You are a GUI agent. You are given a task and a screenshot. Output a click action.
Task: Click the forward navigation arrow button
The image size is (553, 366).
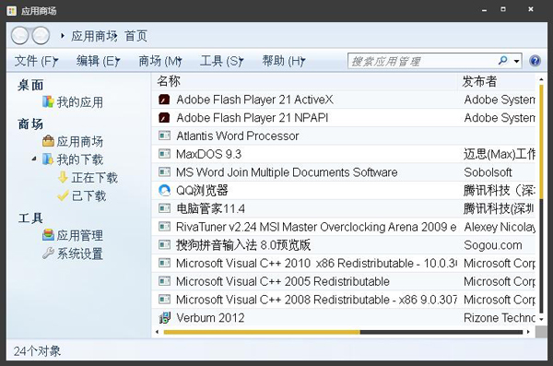coord(41,36)
